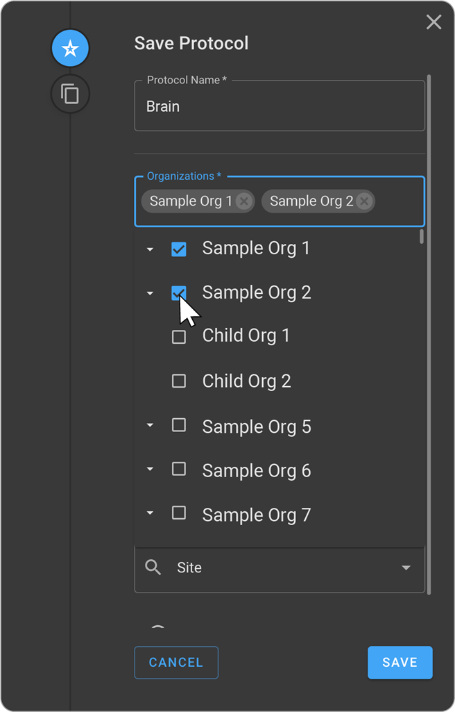This screenshot has width=455, height=712.
Task: Click the Save button
Action: pos(400,662)
